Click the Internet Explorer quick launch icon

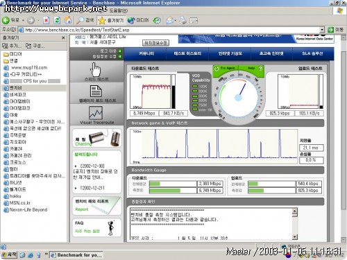point(31,255)
